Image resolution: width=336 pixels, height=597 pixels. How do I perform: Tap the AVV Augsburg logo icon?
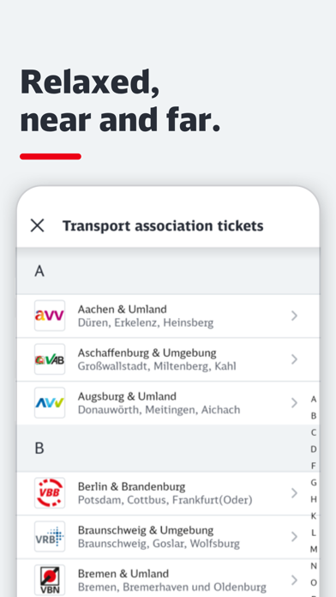pos(50,403)
